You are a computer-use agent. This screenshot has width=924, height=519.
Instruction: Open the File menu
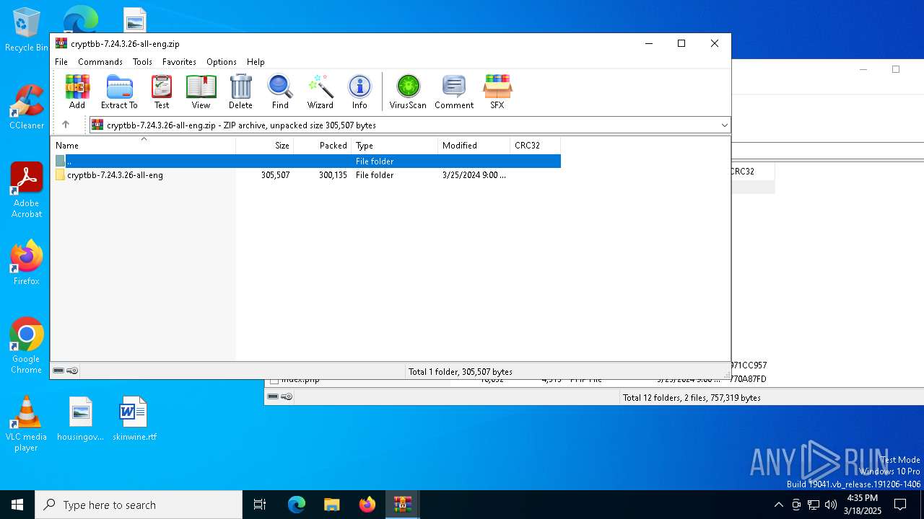tap(61, 62)
